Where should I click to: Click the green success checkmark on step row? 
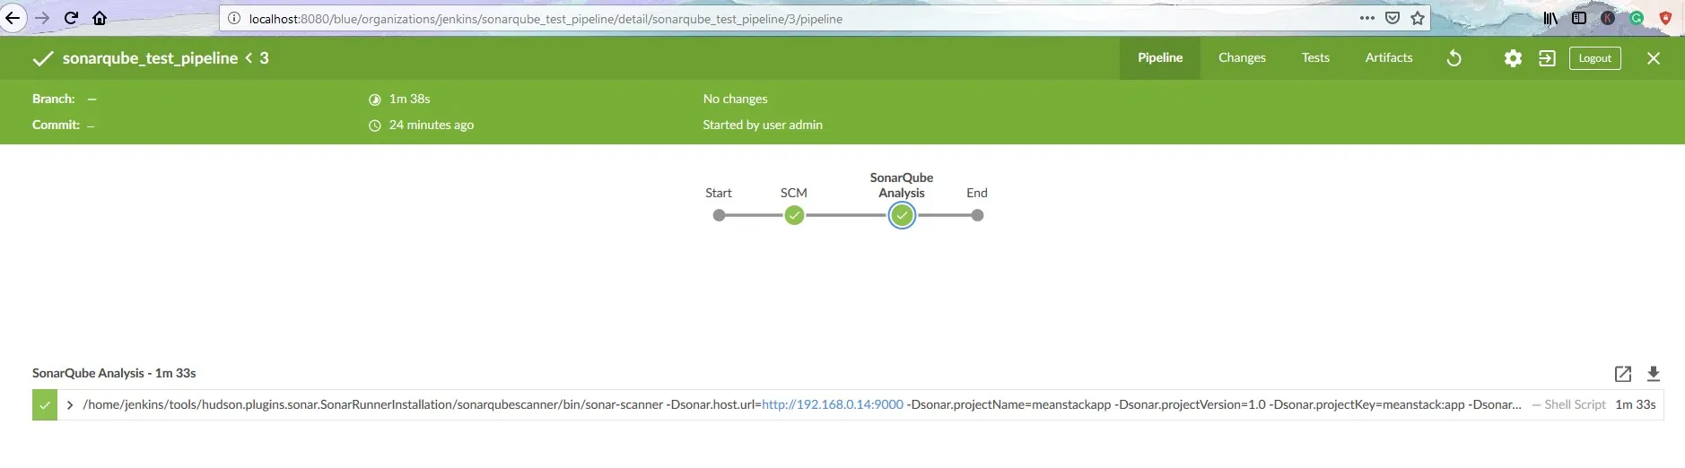tap(45, 405)
